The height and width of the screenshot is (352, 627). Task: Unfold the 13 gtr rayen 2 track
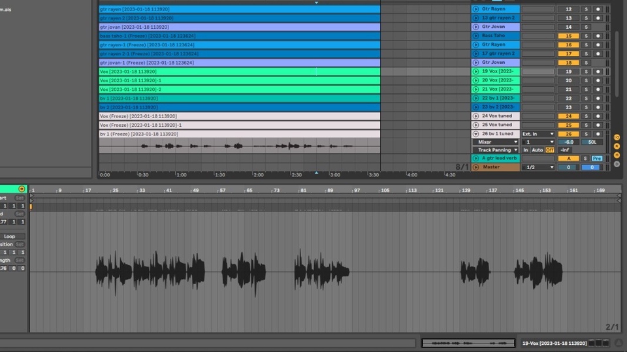(475, 18)
